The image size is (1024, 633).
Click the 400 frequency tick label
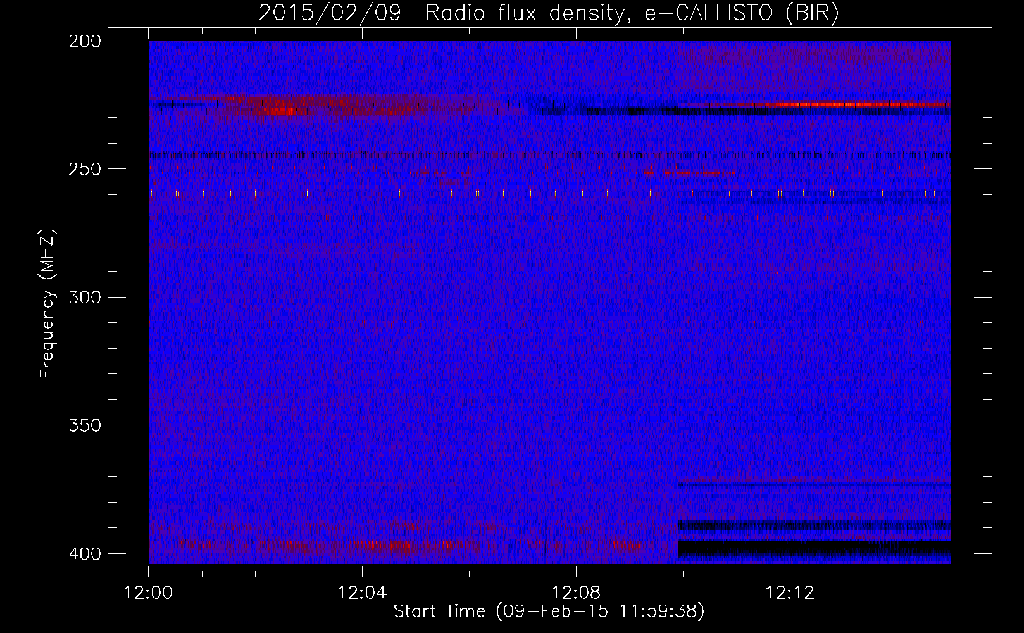point(85,553)
